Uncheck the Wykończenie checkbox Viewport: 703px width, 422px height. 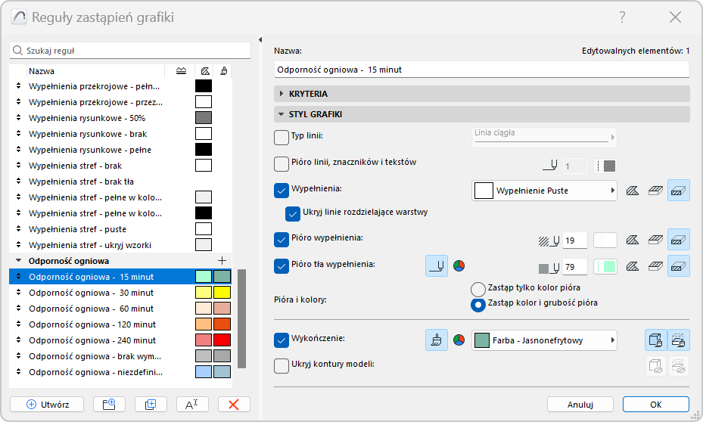pyautogui.click(x=281, y=340)
